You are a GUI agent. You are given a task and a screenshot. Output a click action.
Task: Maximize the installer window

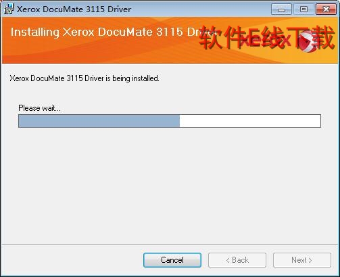[303, 9]
